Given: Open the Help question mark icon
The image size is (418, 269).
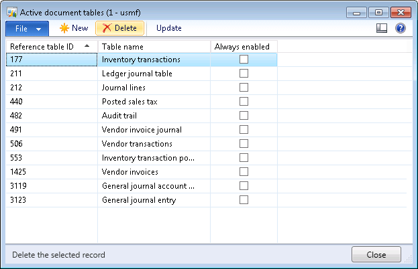Looking at the screenshot, I should click(x=401, y=28).
